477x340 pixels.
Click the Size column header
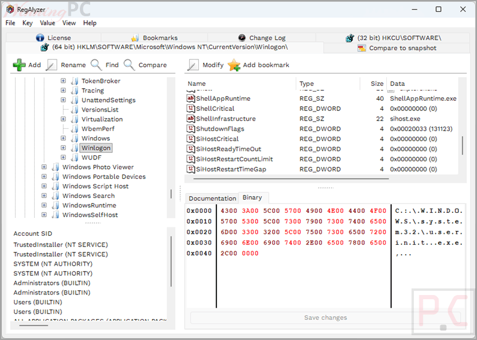click(373, 84)
